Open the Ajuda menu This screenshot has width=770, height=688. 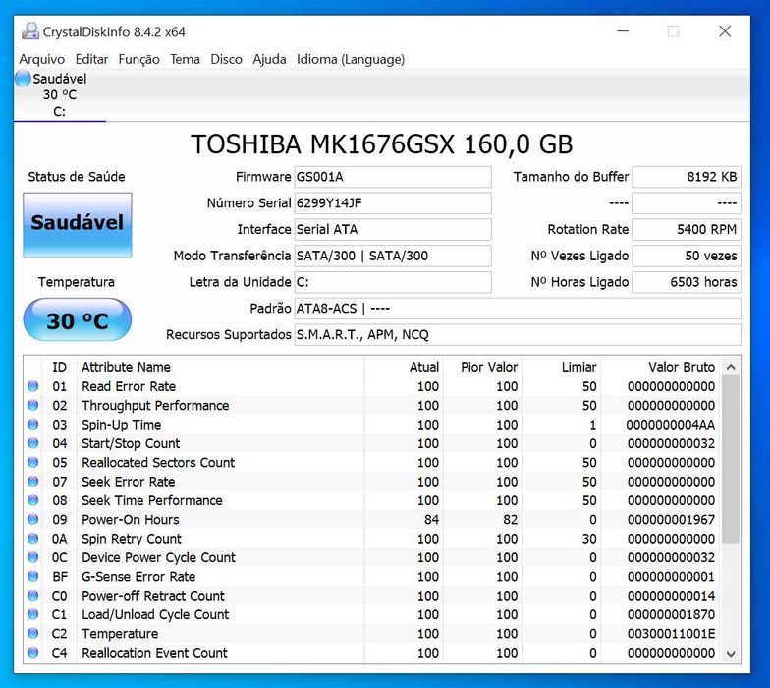[x=269, y=59]
